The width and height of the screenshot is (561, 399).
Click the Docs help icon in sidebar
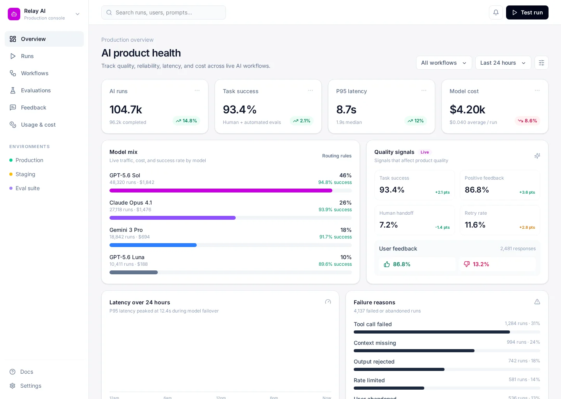tap(12, 372)
